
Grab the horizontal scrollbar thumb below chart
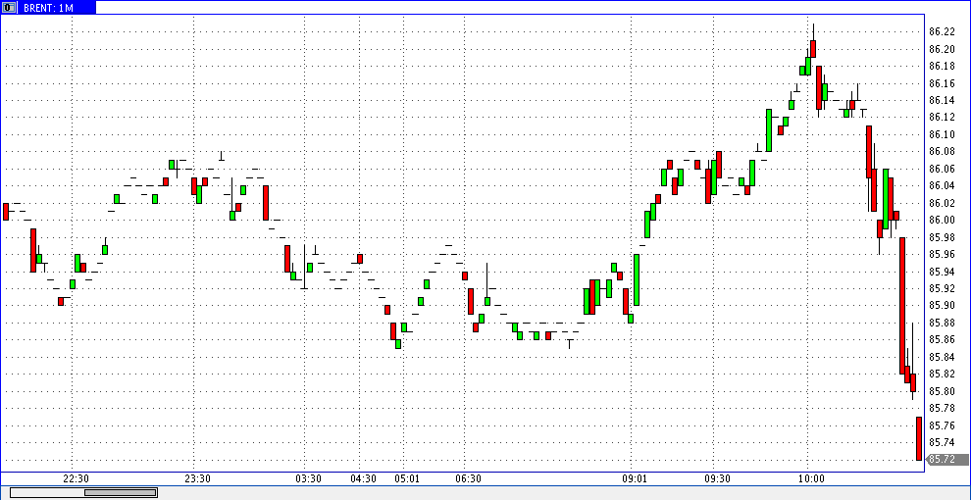[x=120, y=492]
